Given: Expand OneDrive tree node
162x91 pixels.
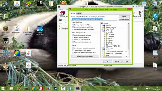Looking at the screenshot, I should [x=102, y=25].
